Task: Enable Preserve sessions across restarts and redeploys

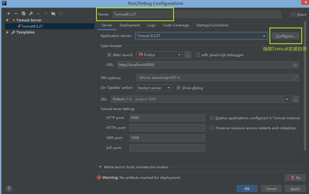Action: (212, 128)
